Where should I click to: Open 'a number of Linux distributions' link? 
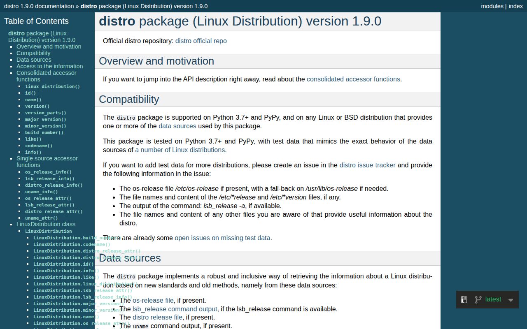tap(180, 150)
